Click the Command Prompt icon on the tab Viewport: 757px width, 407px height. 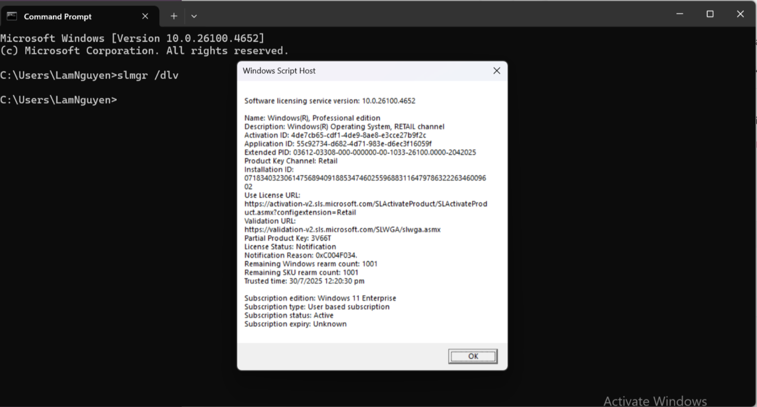(x=11, y=16)
